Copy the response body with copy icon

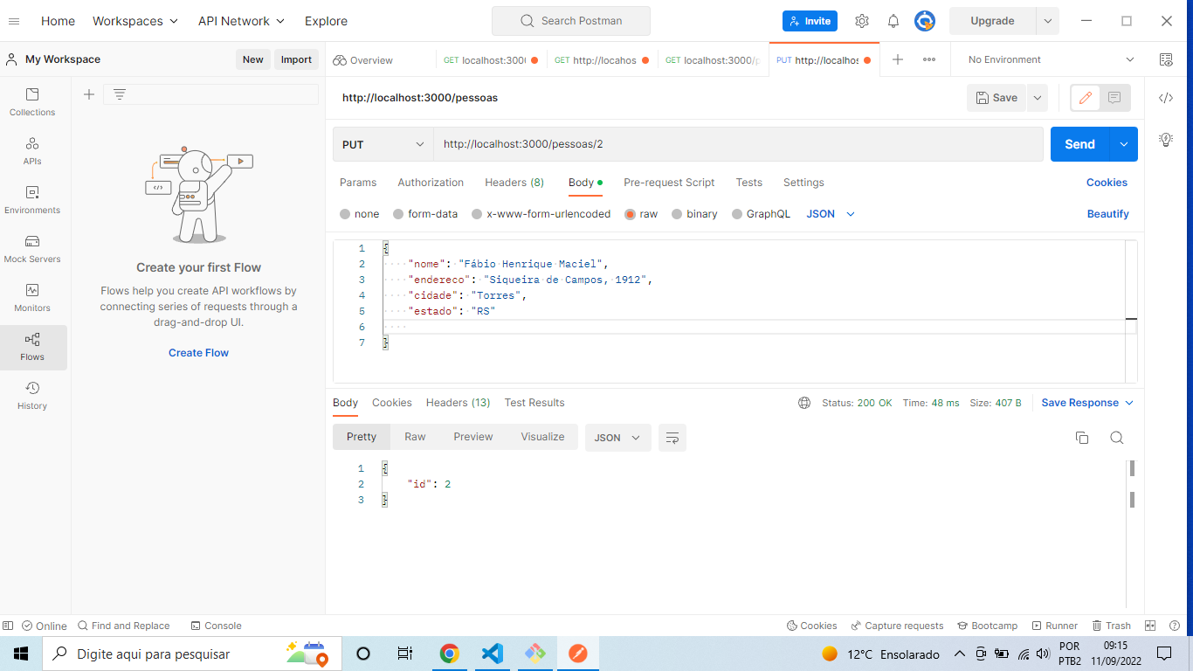click(1082, 438)
